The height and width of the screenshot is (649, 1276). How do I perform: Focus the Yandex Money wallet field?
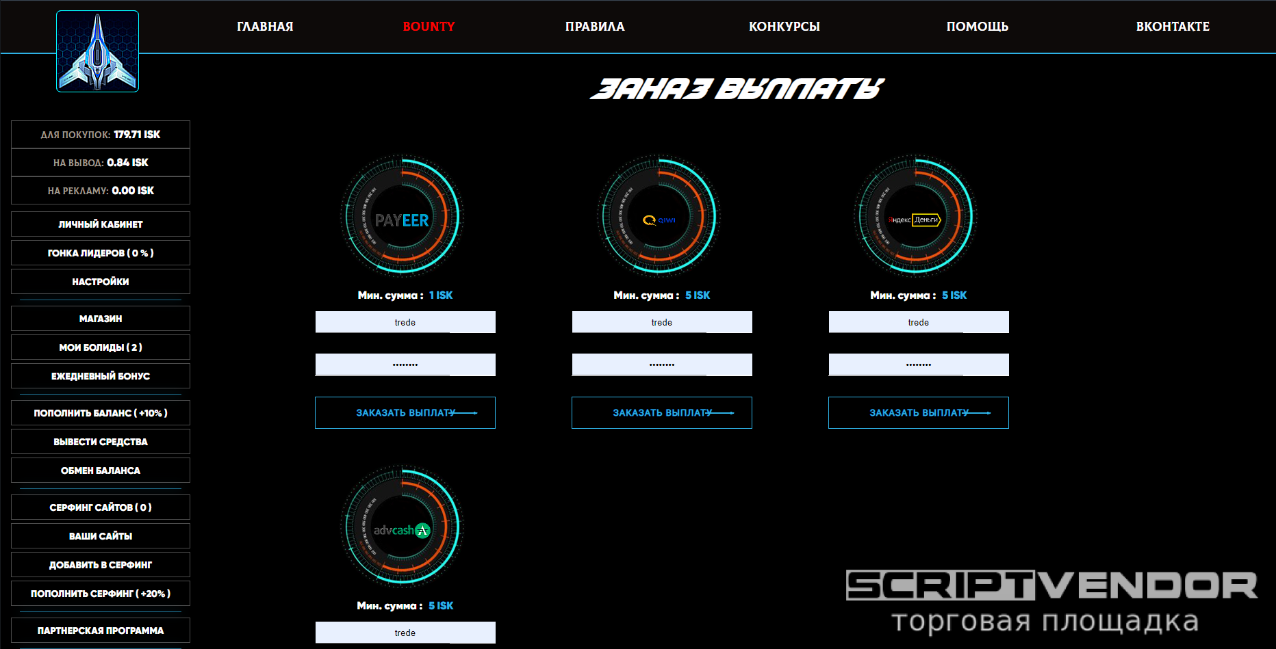click(919, 322)
